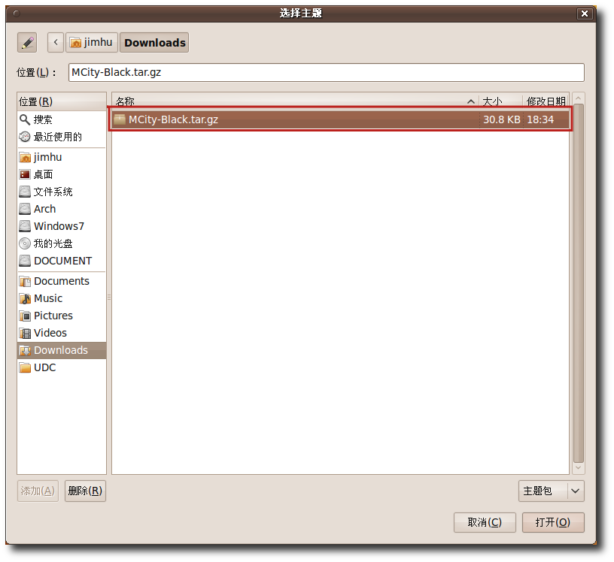
Task: Click the Windows7 drive icon
Action: click(25, 226)
